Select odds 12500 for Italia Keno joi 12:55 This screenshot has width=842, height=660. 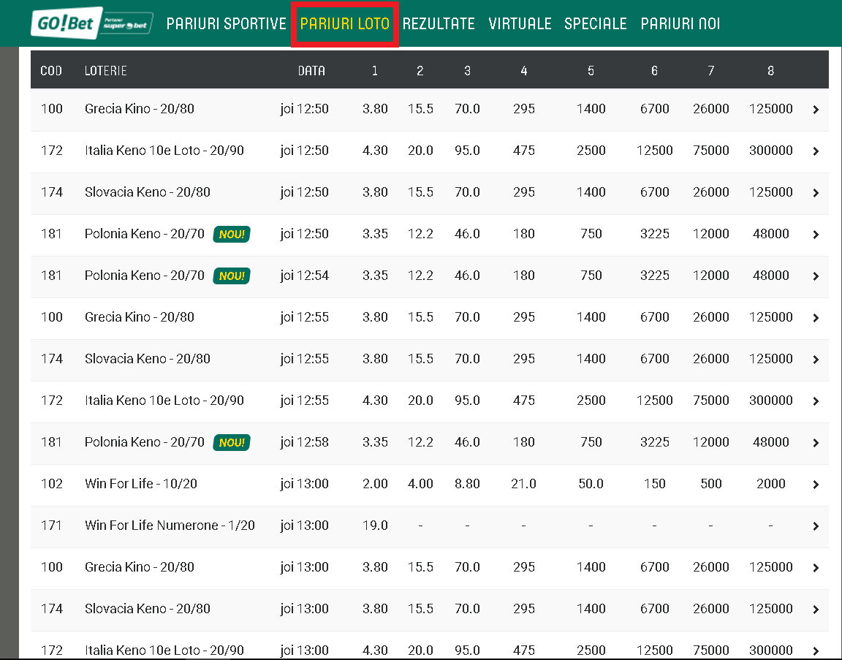click(x=655, y=401)
